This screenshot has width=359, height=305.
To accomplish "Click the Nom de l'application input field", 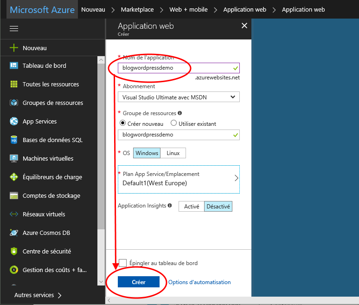I will click(x=179, y=68).
